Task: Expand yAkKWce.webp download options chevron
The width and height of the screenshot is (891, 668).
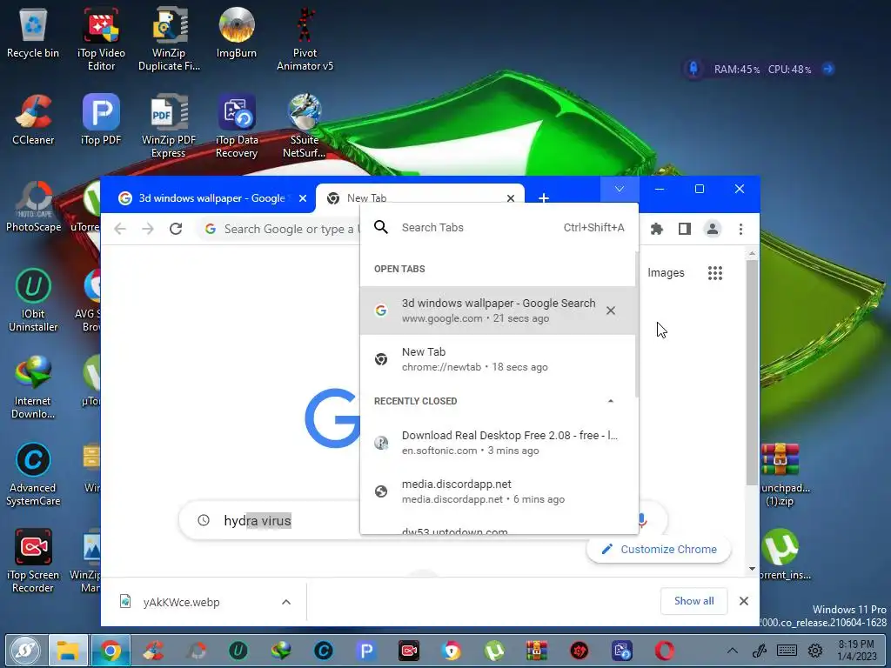Action: pyautogui.click(x=286, y=602)
